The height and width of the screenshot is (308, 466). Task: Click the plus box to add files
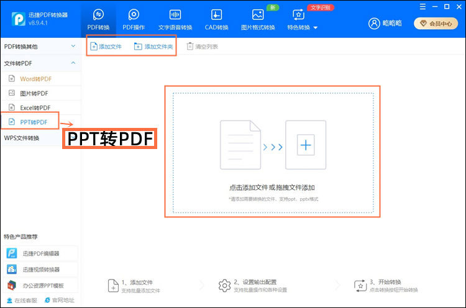[x=306, y=145]
